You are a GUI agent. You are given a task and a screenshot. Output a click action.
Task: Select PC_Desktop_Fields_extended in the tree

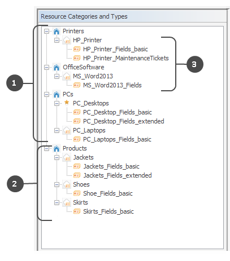point(124,121)
